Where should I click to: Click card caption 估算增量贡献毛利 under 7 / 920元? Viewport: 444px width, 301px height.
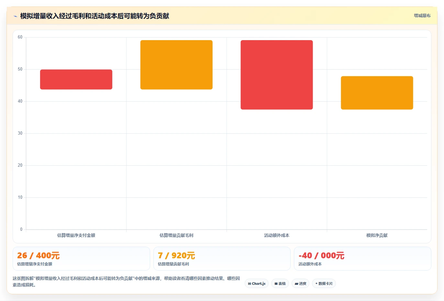173,264
